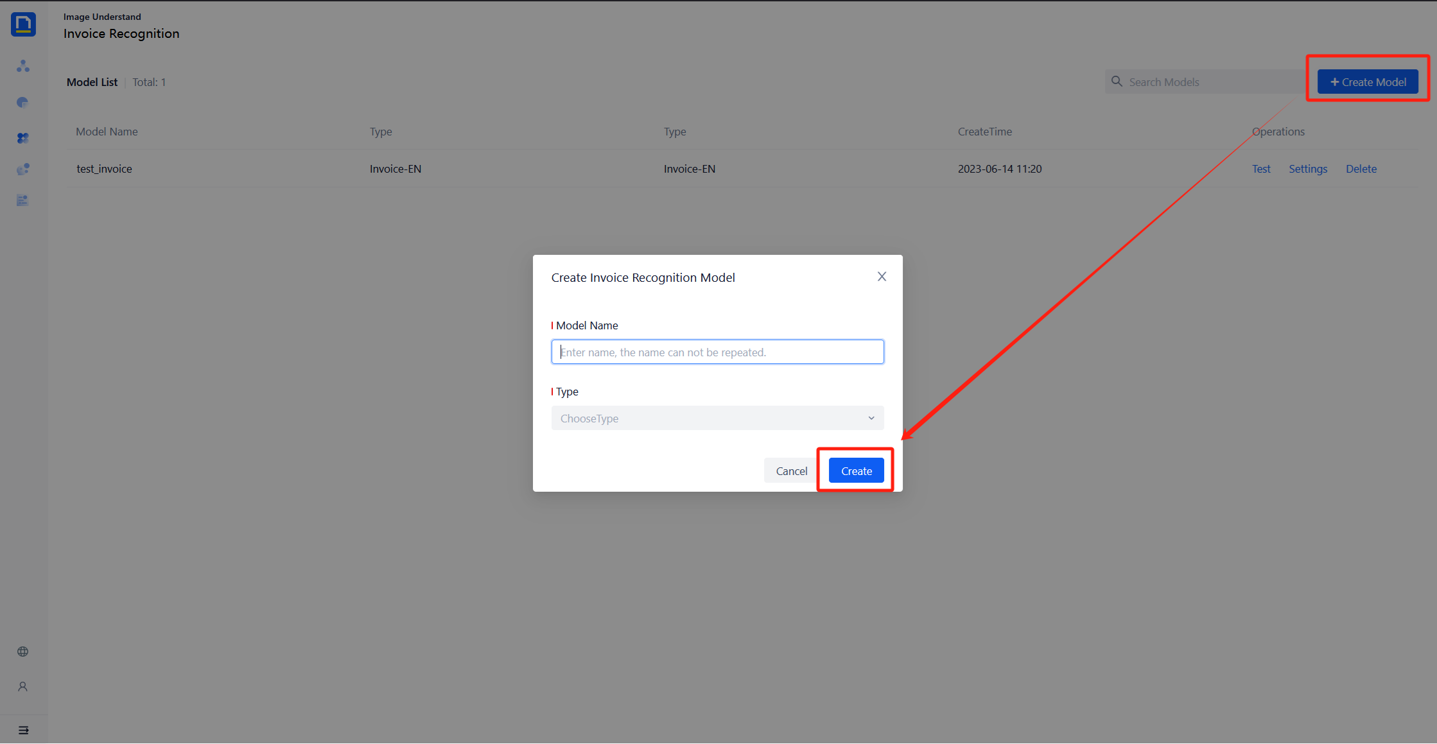Image resolution: width=1437 pixels, height=744 pixels.
Task: Open the three-dots cluster sidebar icon
Action: pos(23,66)
